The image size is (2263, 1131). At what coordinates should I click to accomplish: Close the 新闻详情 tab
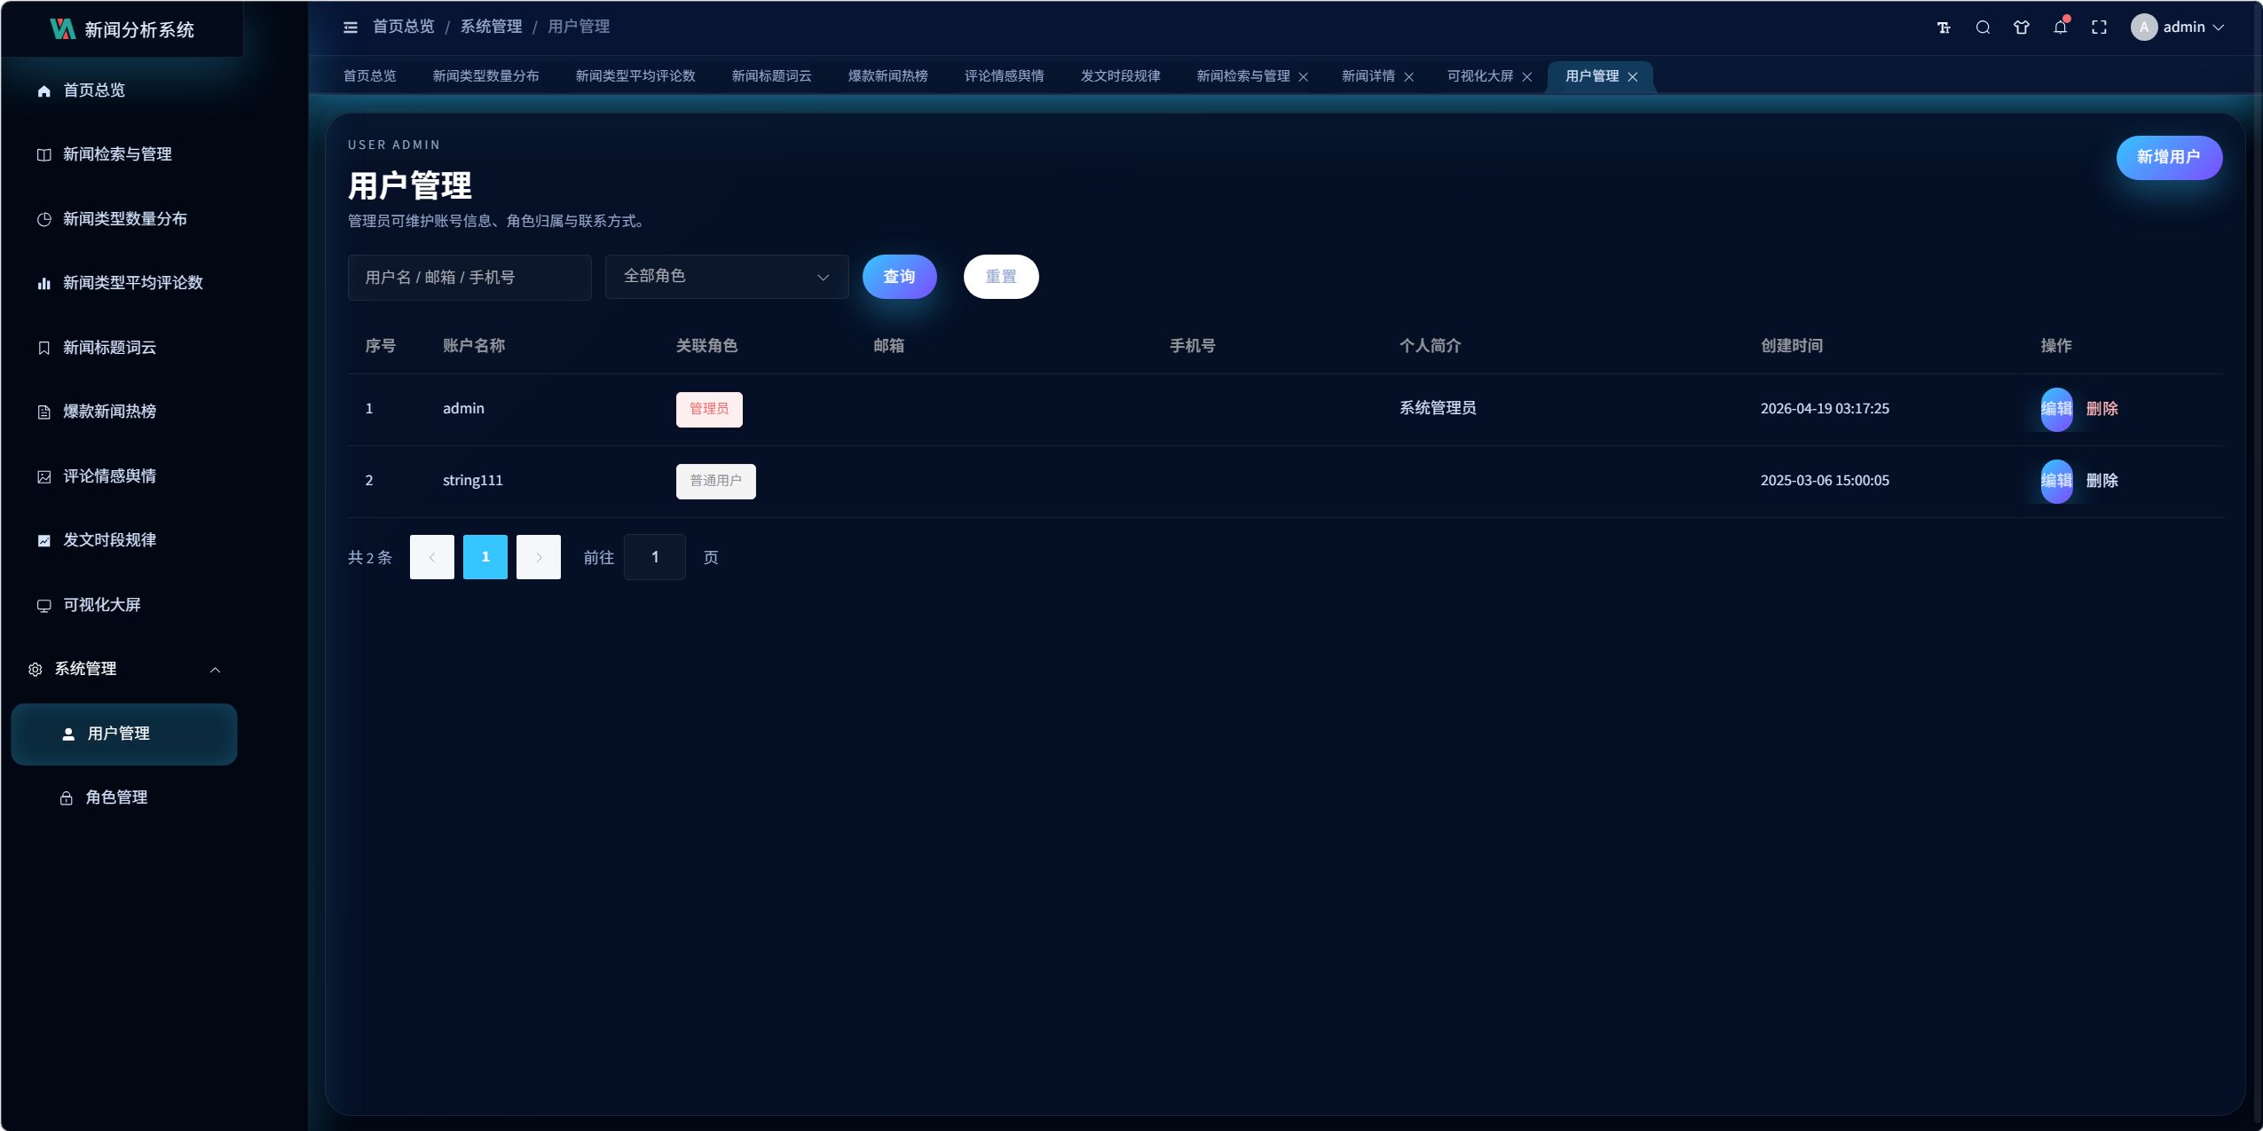(x=1408, y=77)
